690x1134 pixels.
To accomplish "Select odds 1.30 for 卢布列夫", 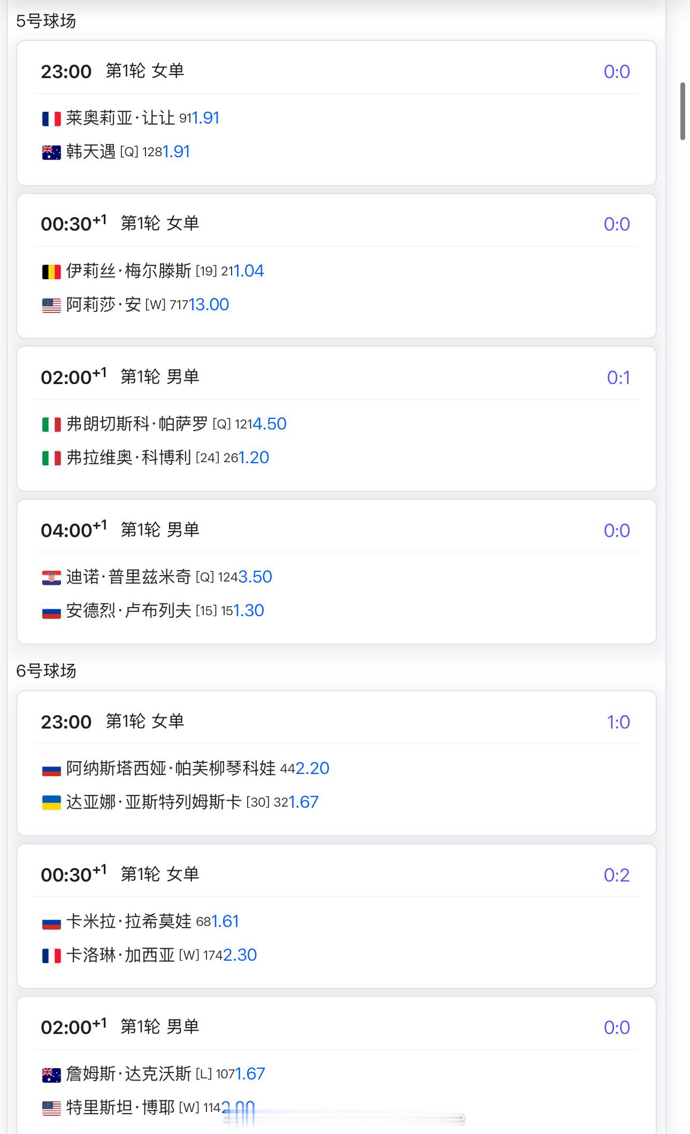I will (x=249, y=610).
